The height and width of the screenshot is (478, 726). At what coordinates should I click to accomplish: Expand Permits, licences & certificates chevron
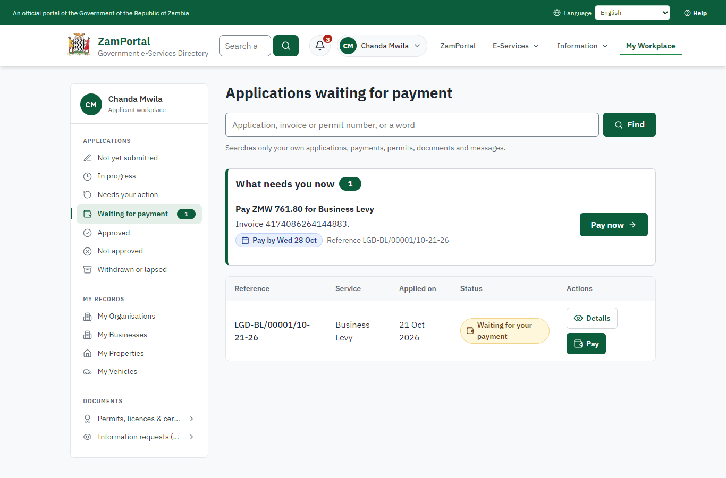(191, 419)
